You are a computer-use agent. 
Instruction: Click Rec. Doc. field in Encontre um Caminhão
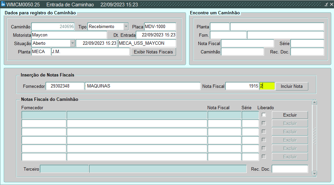(307, 52)
